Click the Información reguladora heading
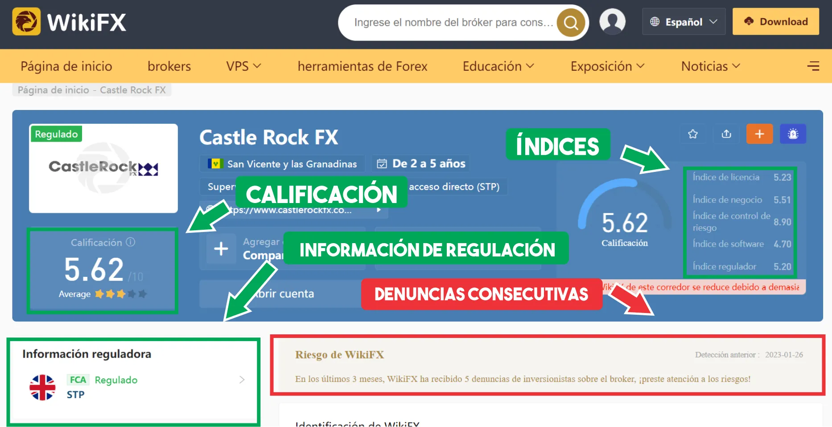This screenshot has width=832, height=427. tap(87, 354)
